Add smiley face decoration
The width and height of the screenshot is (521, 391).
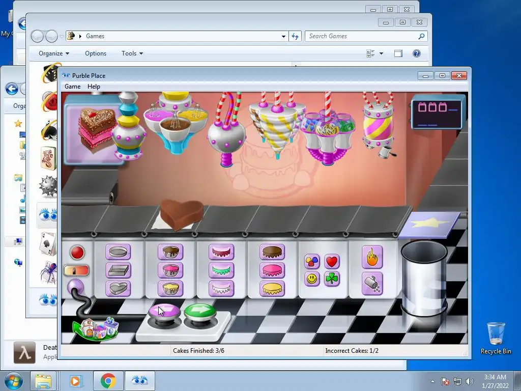(312, 279)
